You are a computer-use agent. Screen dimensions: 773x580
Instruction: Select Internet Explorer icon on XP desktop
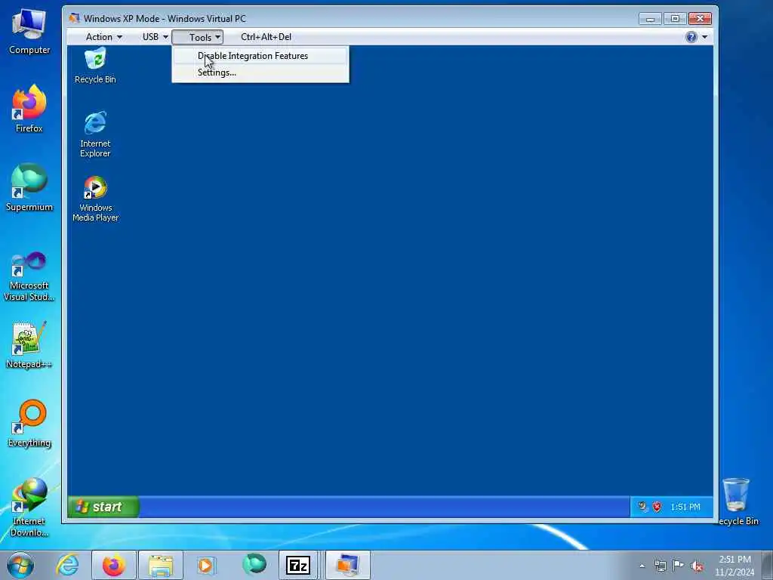click(x=95, y=134)
